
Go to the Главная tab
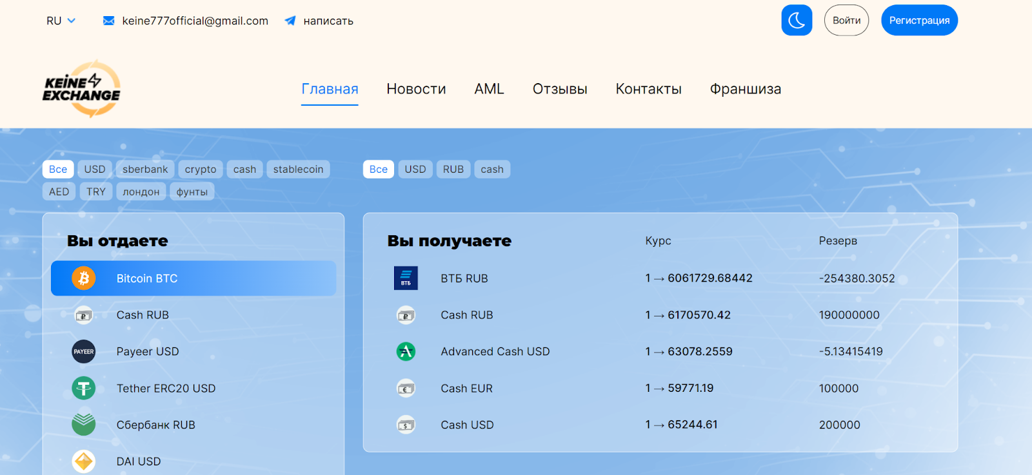[330, 89]
